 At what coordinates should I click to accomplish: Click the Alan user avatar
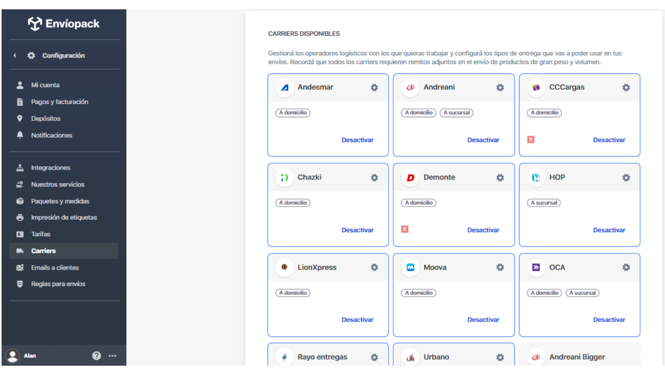[x=12, y=356]
